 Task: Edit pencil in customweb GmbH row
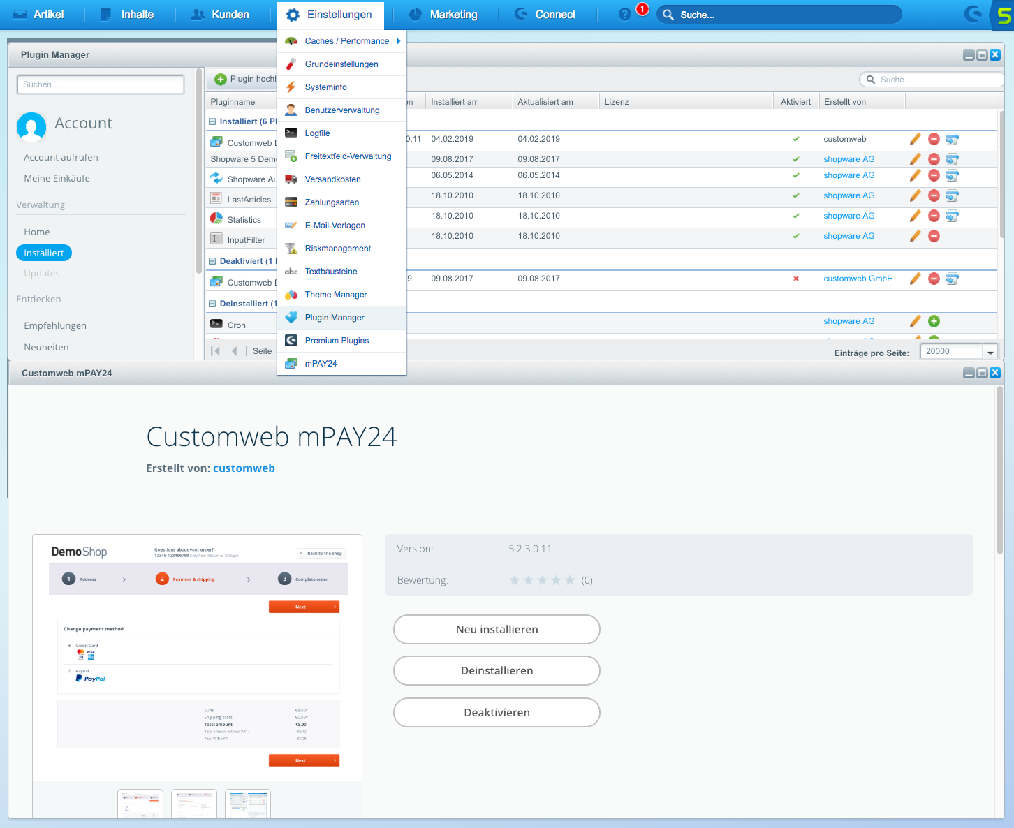coord(916,279)
